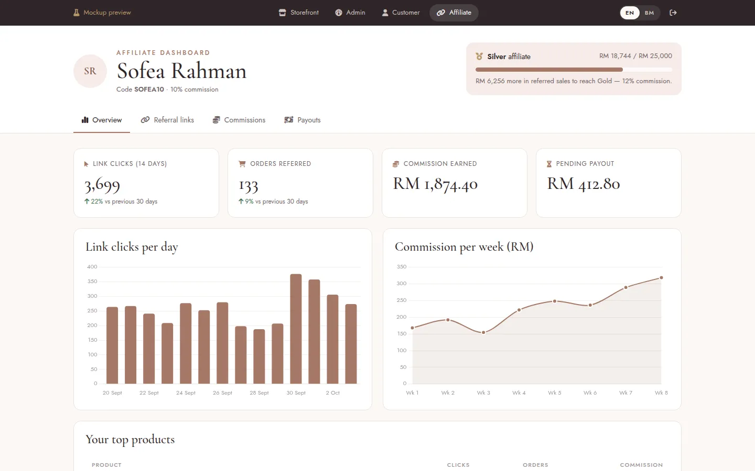Click the tallest bar near 30 Sept

point(296,329)
